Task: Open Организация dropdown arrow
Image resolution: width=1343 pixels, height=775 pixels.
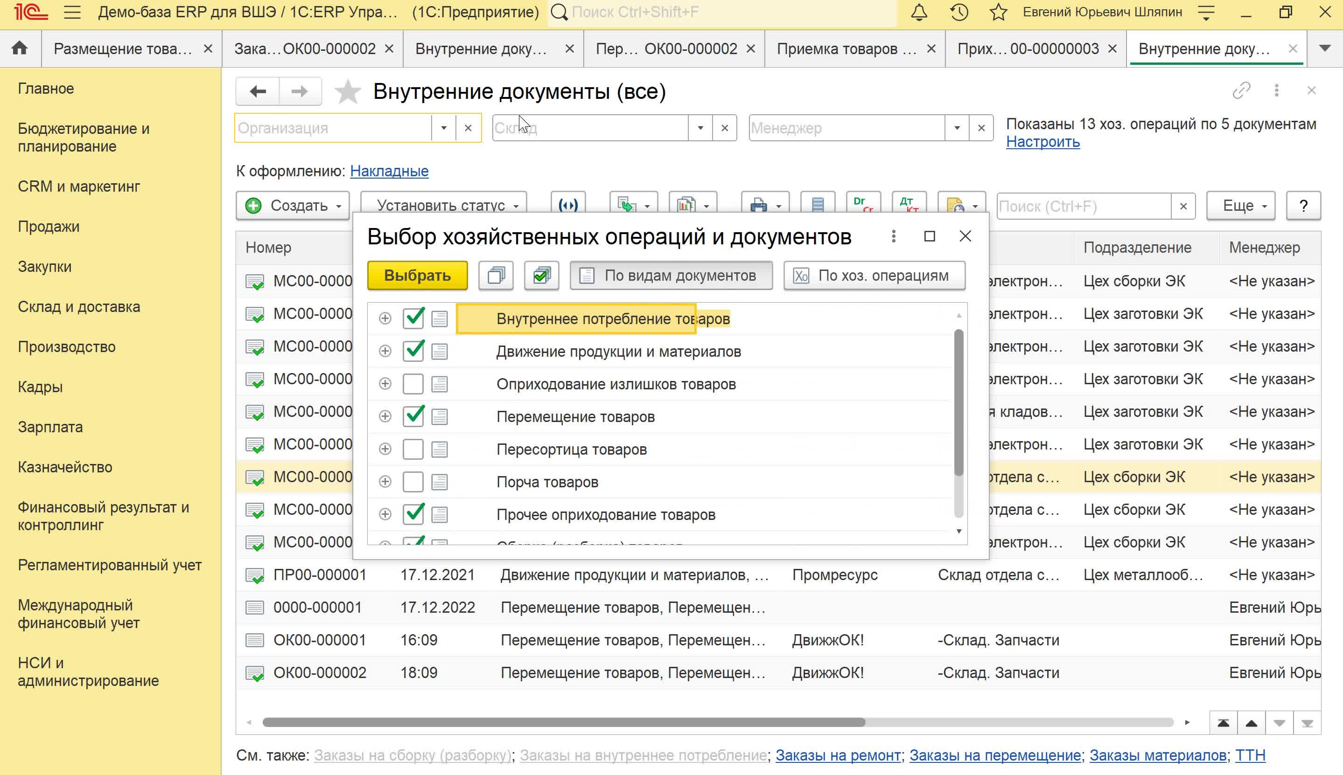Action: coord(444,128)
